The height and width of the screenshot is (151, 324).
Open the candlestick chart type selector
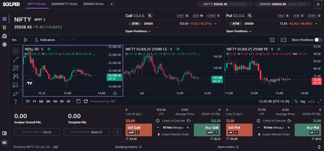[x=26, y=40]
